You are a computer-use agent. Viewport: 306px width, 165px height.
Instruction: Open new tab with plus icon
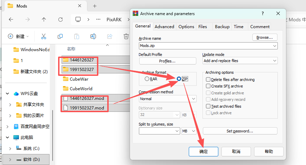(95, 6)
